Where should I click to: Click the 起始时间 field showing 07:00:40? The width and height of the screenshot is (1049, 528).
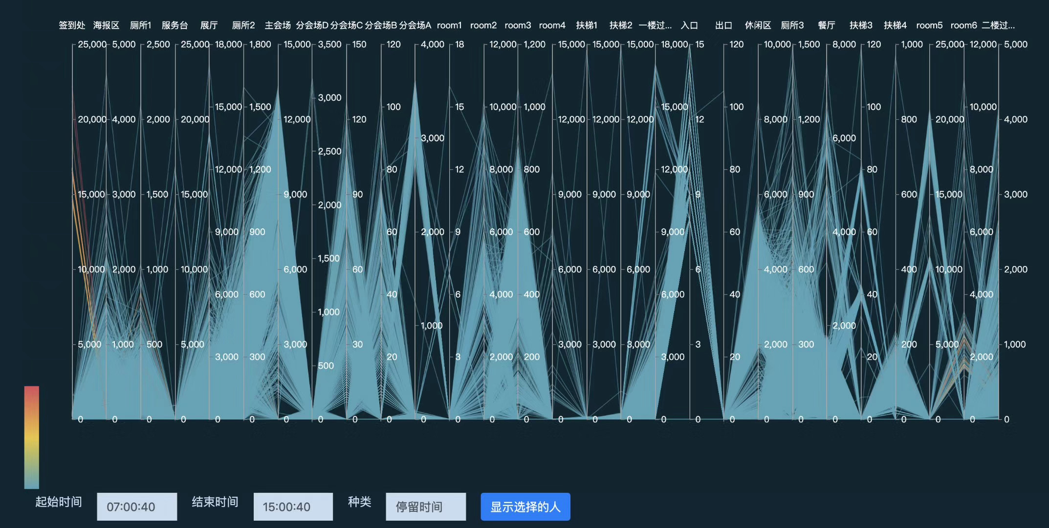pos(137,506)
